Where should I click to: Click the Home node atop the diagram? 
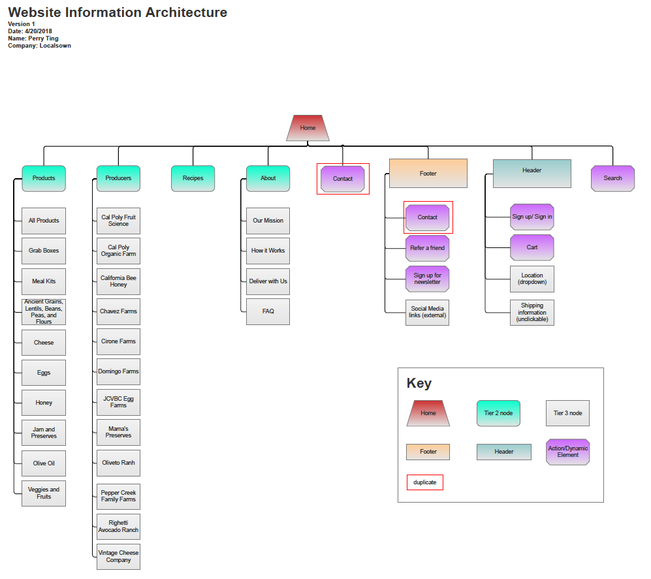point(308,128)
